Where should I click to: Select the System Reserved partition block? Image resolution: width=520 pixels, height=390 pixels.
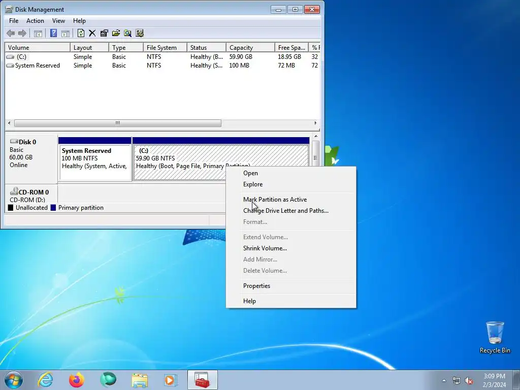pyautogui.click(x=95, y=162)
